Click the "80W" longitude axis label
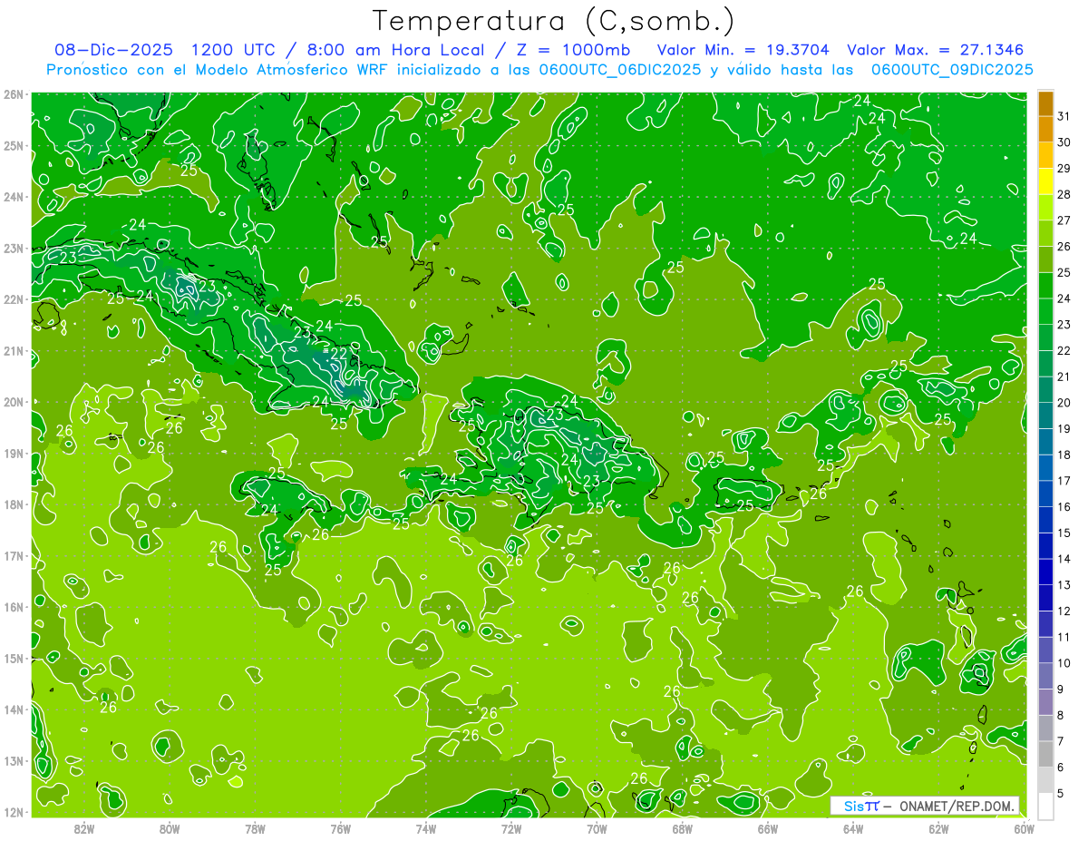Viewport: 1088px width, 841px height. [x=170, y=828]
